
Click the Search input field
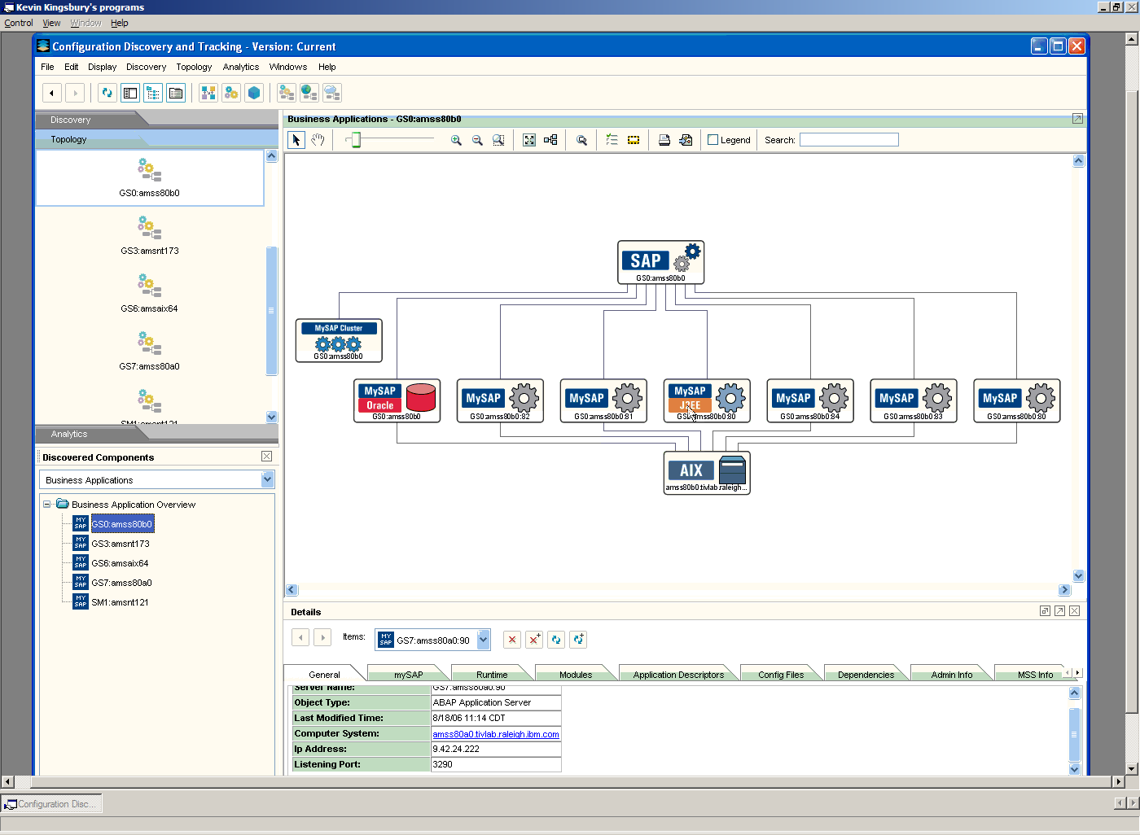click(848, 140)
